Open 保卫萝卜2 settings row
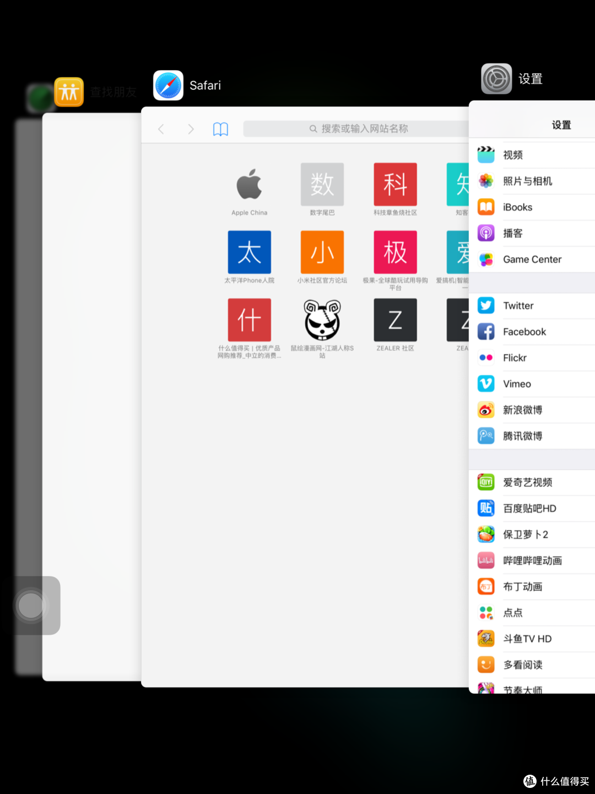 [532, 534]
